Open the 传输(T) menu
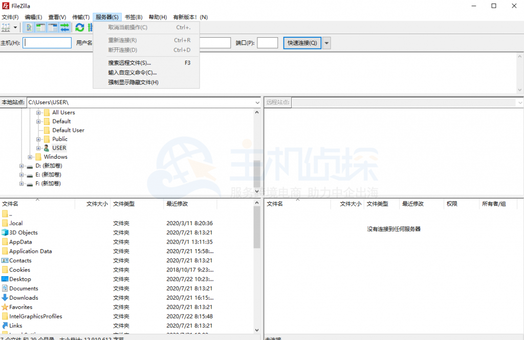Screen dimensions: 524x340 tap(81, 17)
